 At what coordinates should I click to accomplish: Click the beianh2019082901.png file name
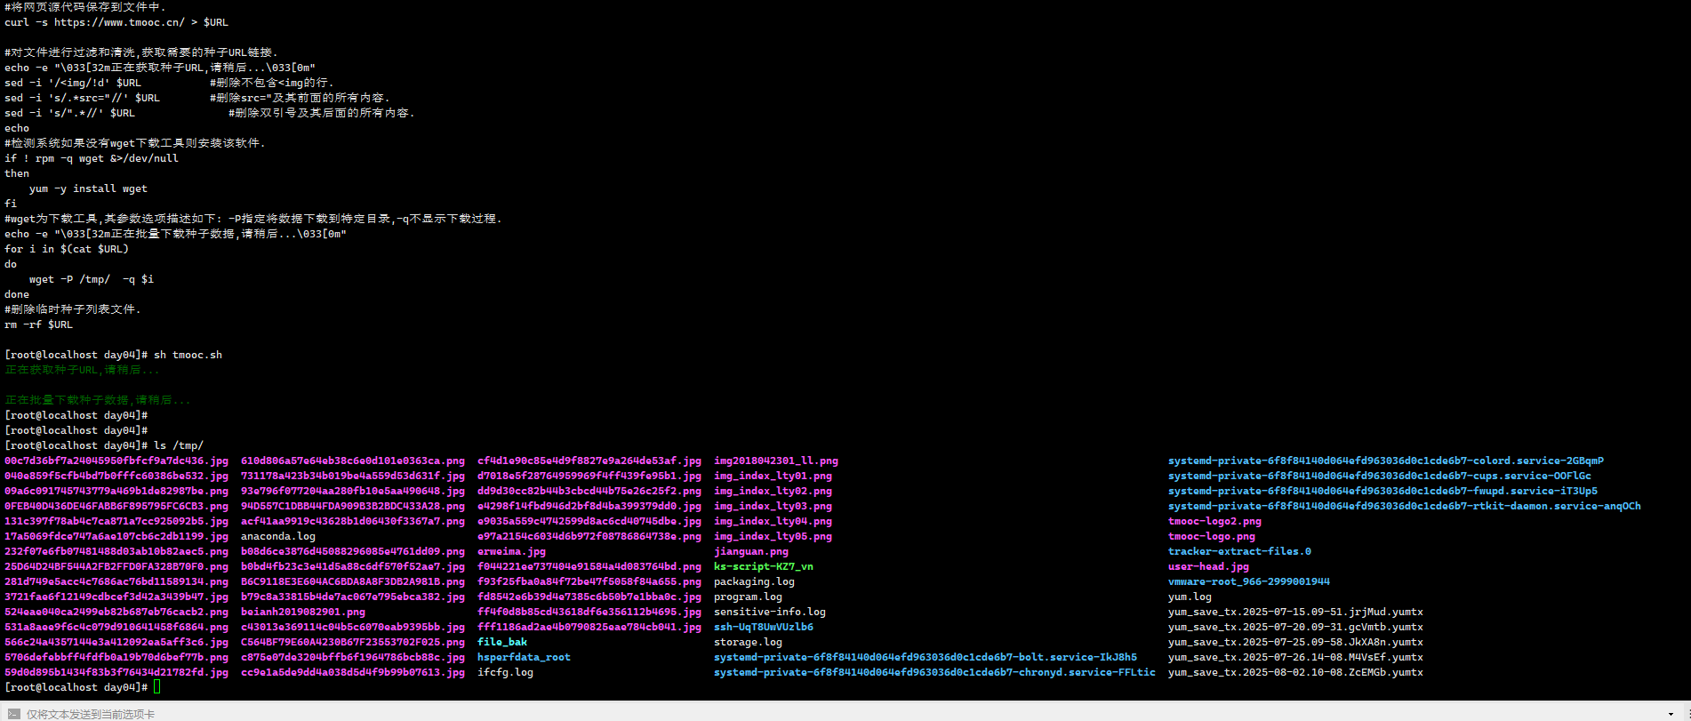[303, 612]
